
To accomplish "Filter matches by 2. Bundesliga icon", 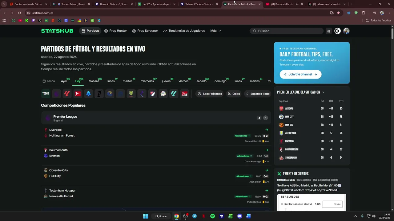I will point(184,94).
